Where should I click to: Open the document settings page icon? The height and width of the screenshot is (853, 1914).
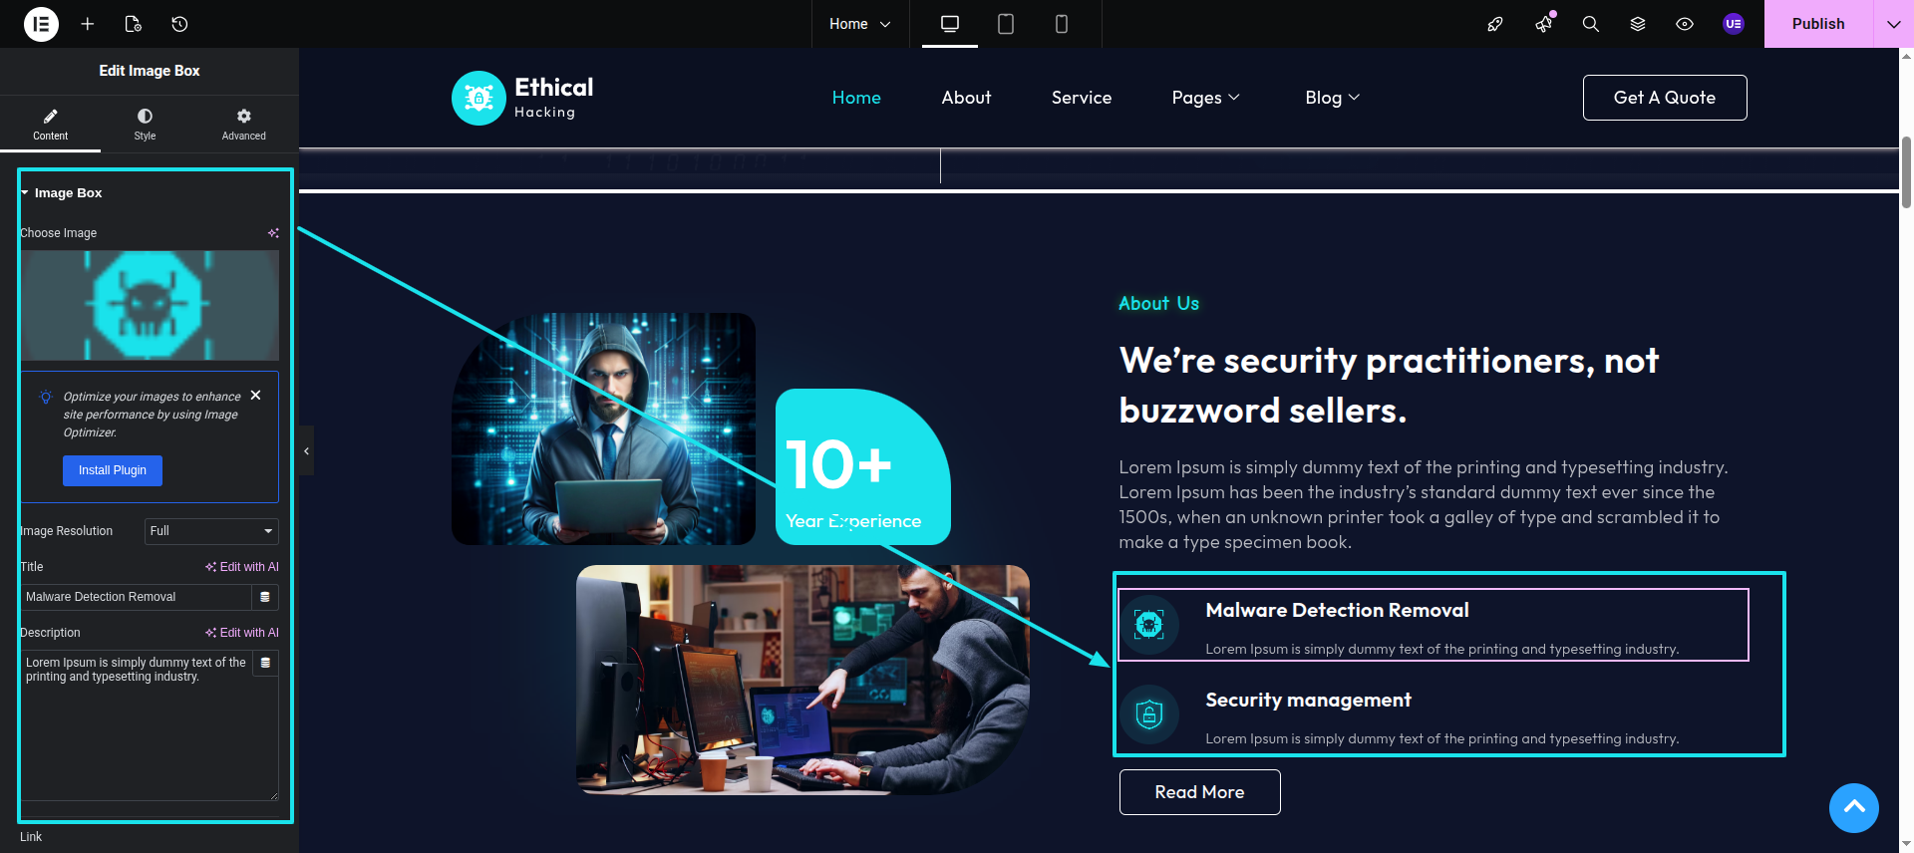coord(134,24)
